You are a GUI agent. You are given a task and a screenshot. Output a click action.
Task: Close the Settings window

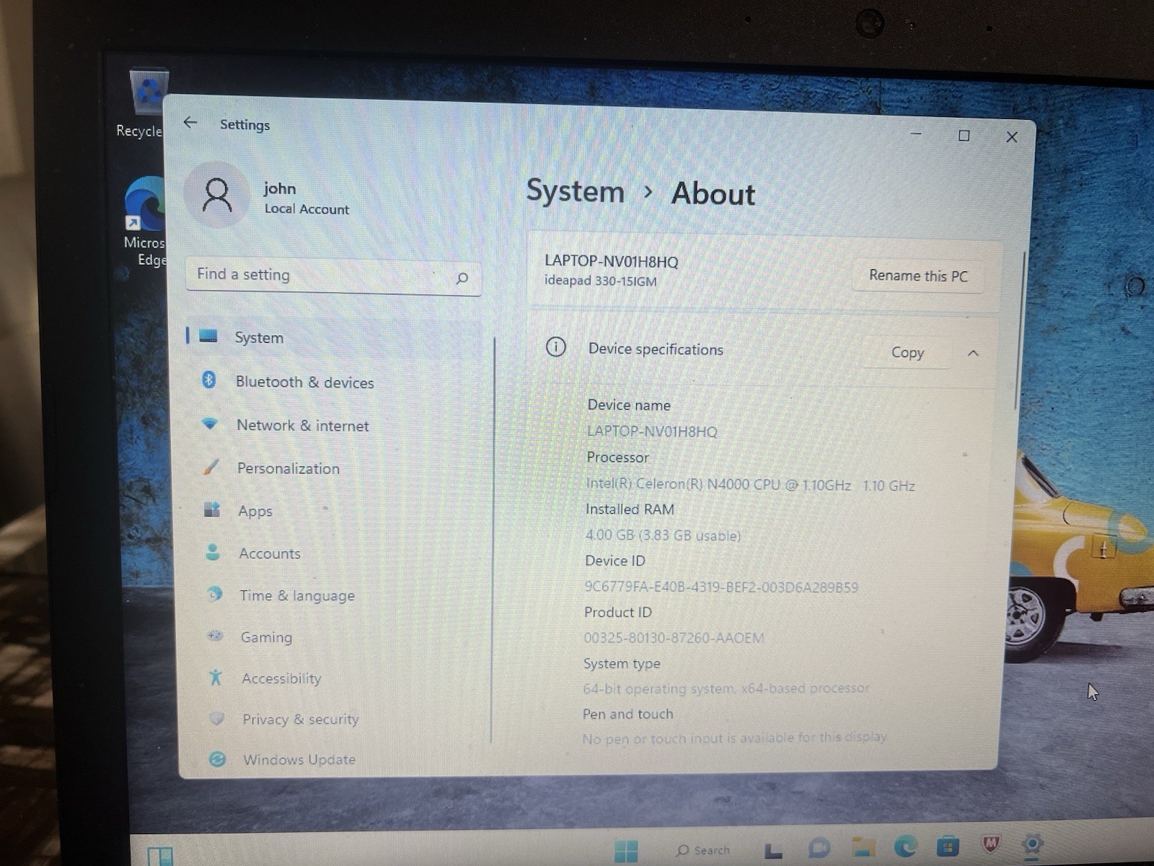[x=1012, y=137]
